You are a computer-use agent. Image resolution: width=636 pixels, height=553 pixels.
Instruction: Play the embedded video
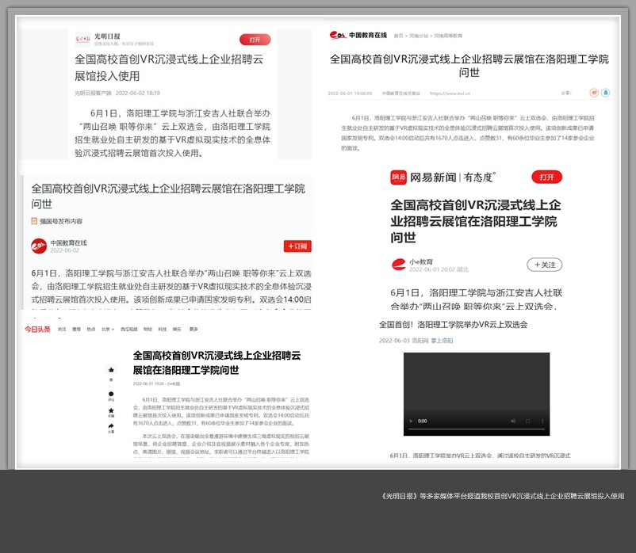[x=410, y=421]
